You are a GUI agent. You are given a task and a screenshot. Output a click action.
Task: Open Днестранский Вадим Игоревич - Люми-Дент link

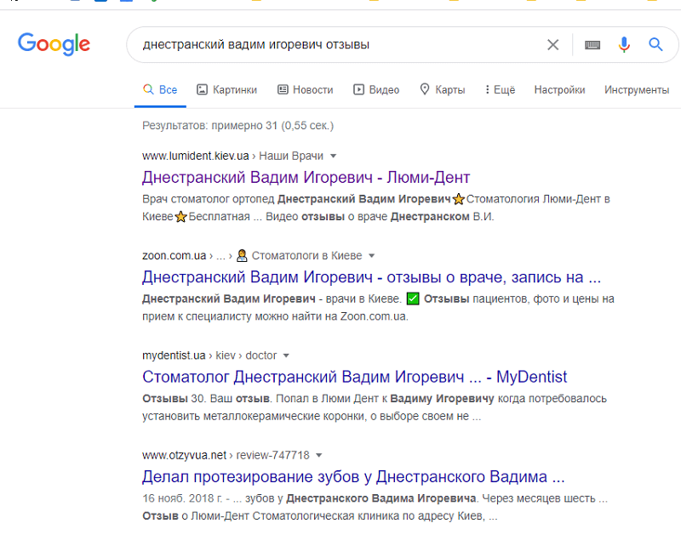coord(306,178)
